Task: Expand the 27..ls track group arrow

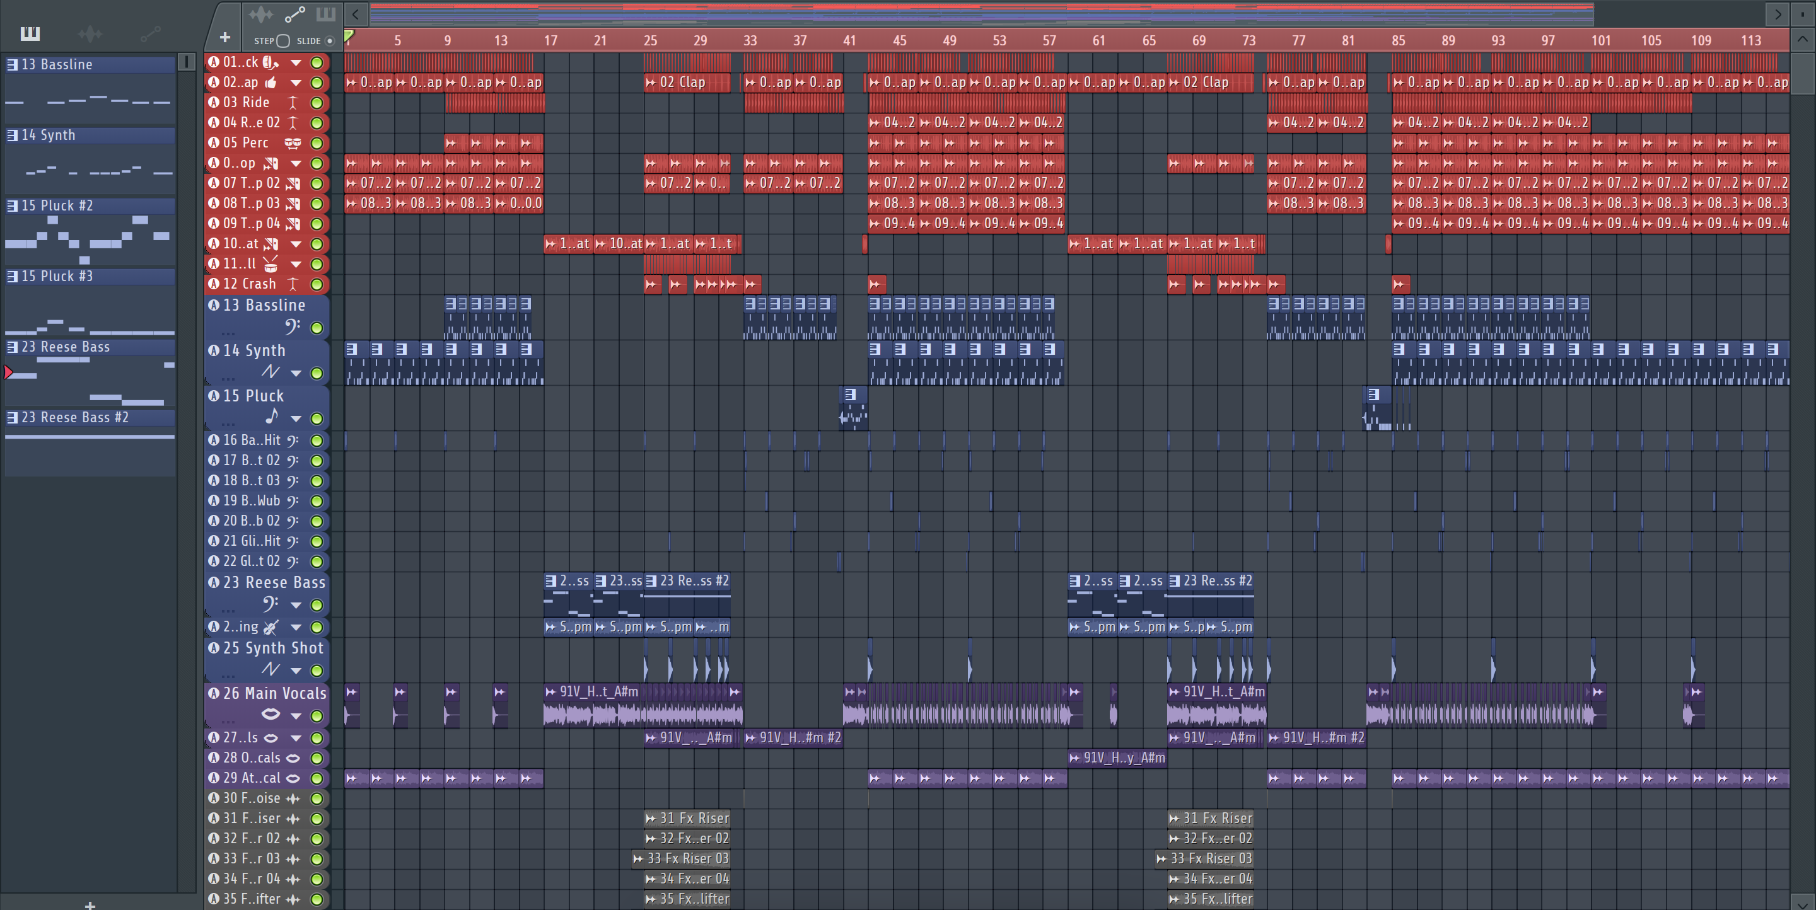Action: (296, 738)
